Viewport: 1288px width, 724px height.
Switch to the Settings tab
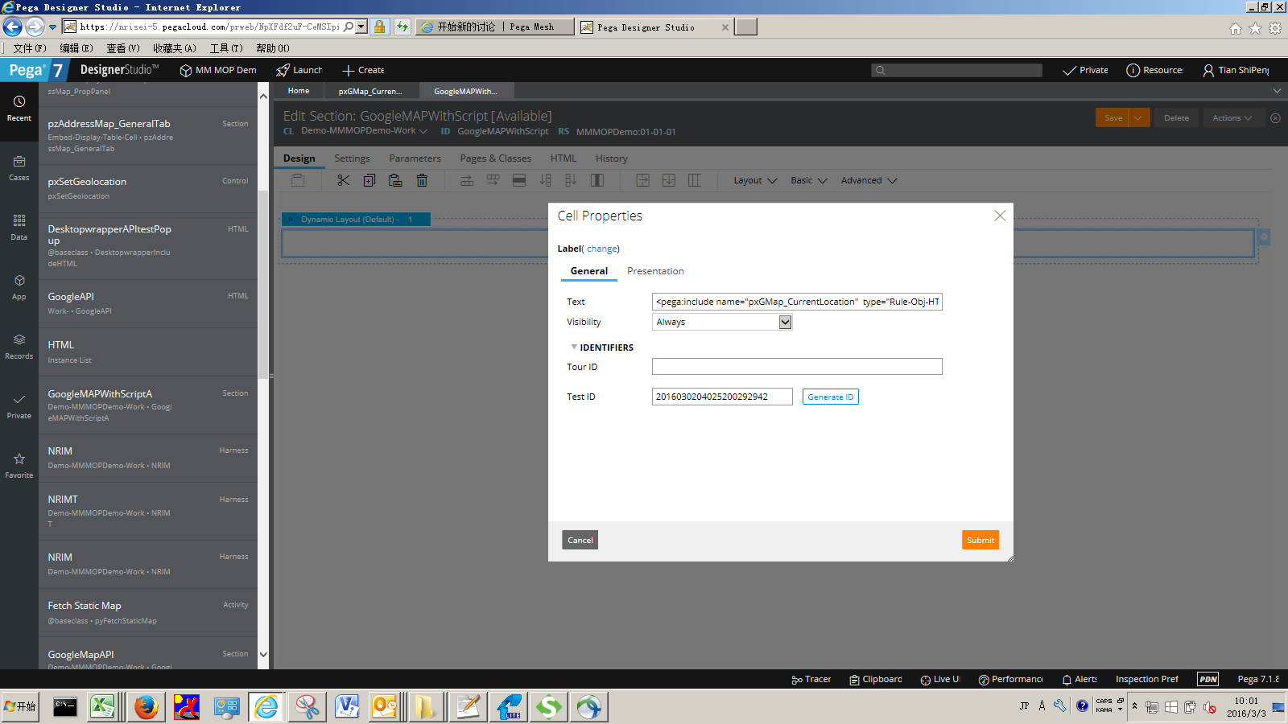353,158
